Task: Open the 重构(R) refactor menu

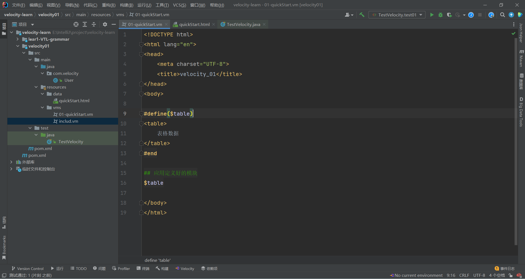Action: tap(109, 5)
